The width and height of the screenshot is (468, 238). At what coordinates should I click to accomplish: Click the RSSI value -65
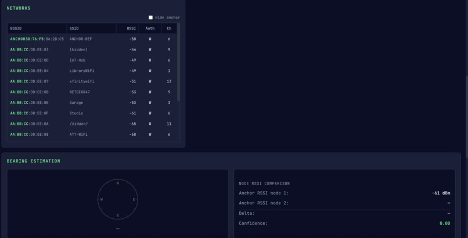click(132, 124)
